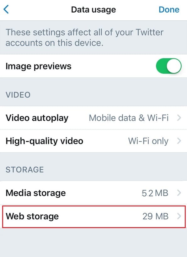This screenshot has height=257, width=187.
Task: Click the highlighted Web storage disclosure arrow
Action: click(x=180, y=216)
